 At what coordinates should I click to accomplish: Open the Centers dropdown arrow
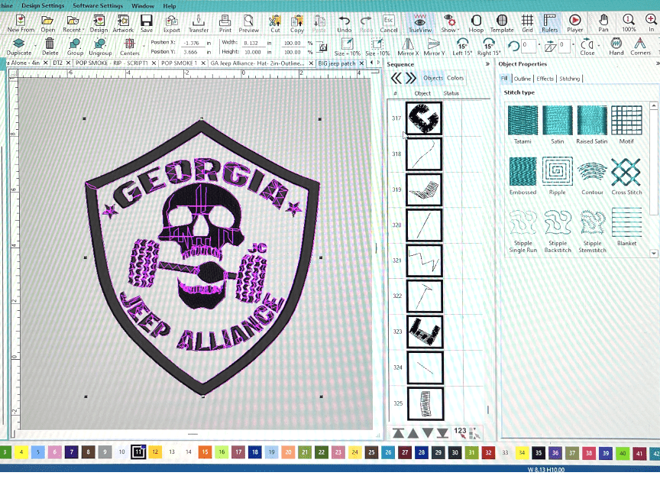[144, 46]
